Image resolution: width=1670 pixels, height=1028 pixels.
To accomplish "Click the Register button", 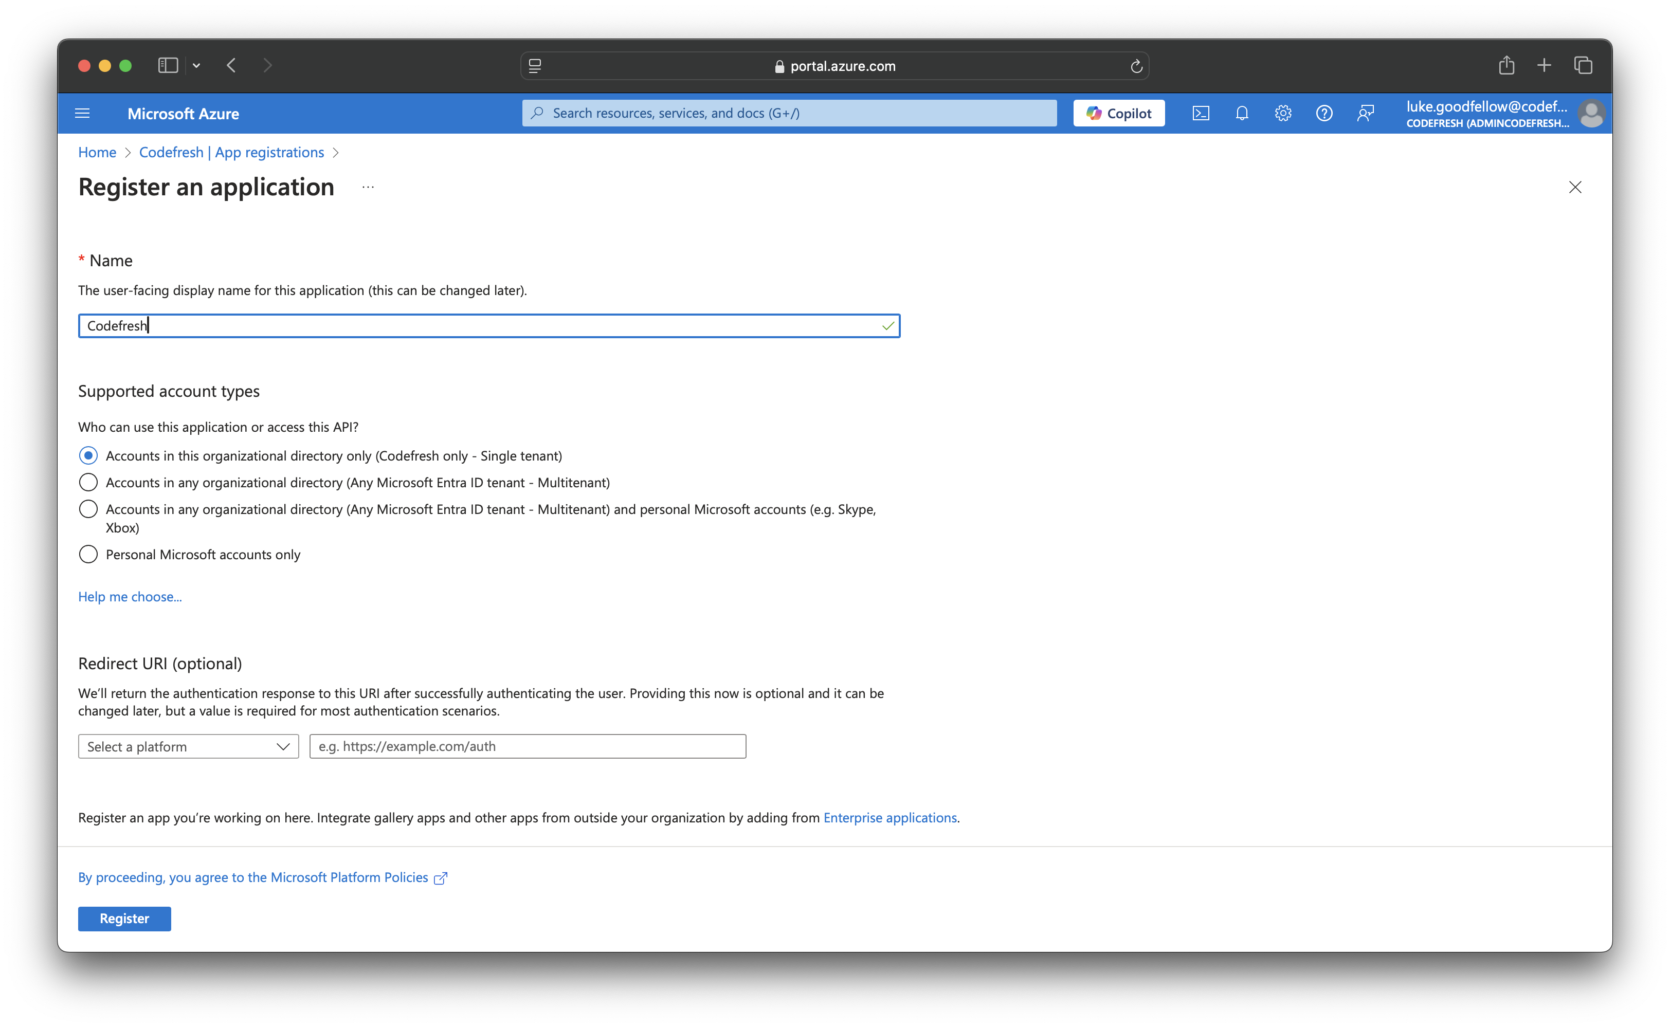I will click(x=124, y=919).
